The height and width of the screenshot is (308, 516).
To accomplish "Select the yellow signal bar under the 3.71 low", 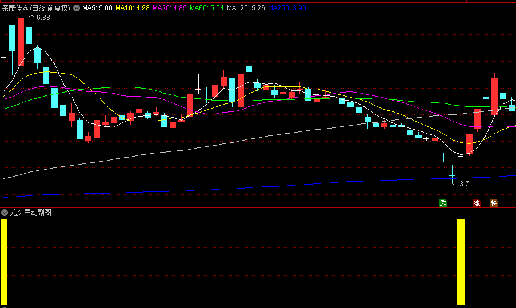I will [461, 262].
